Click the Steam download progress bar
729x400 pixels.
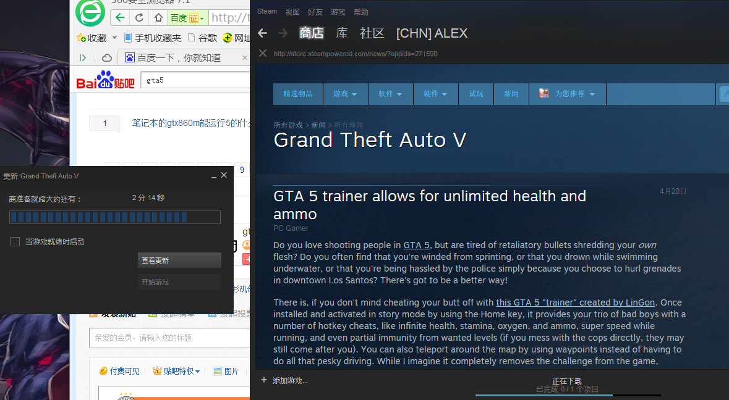point(568,395)
